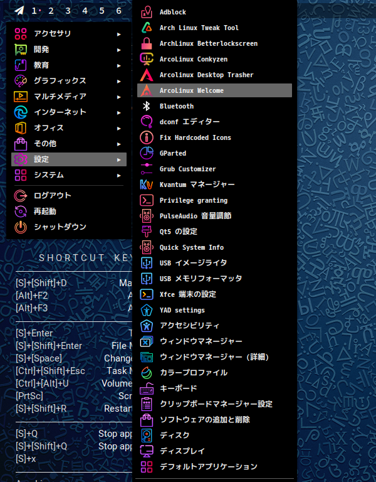Open Arch Linux Tweak Tool icon
This screenshot has height=482, width=376.
coord(147,28)
